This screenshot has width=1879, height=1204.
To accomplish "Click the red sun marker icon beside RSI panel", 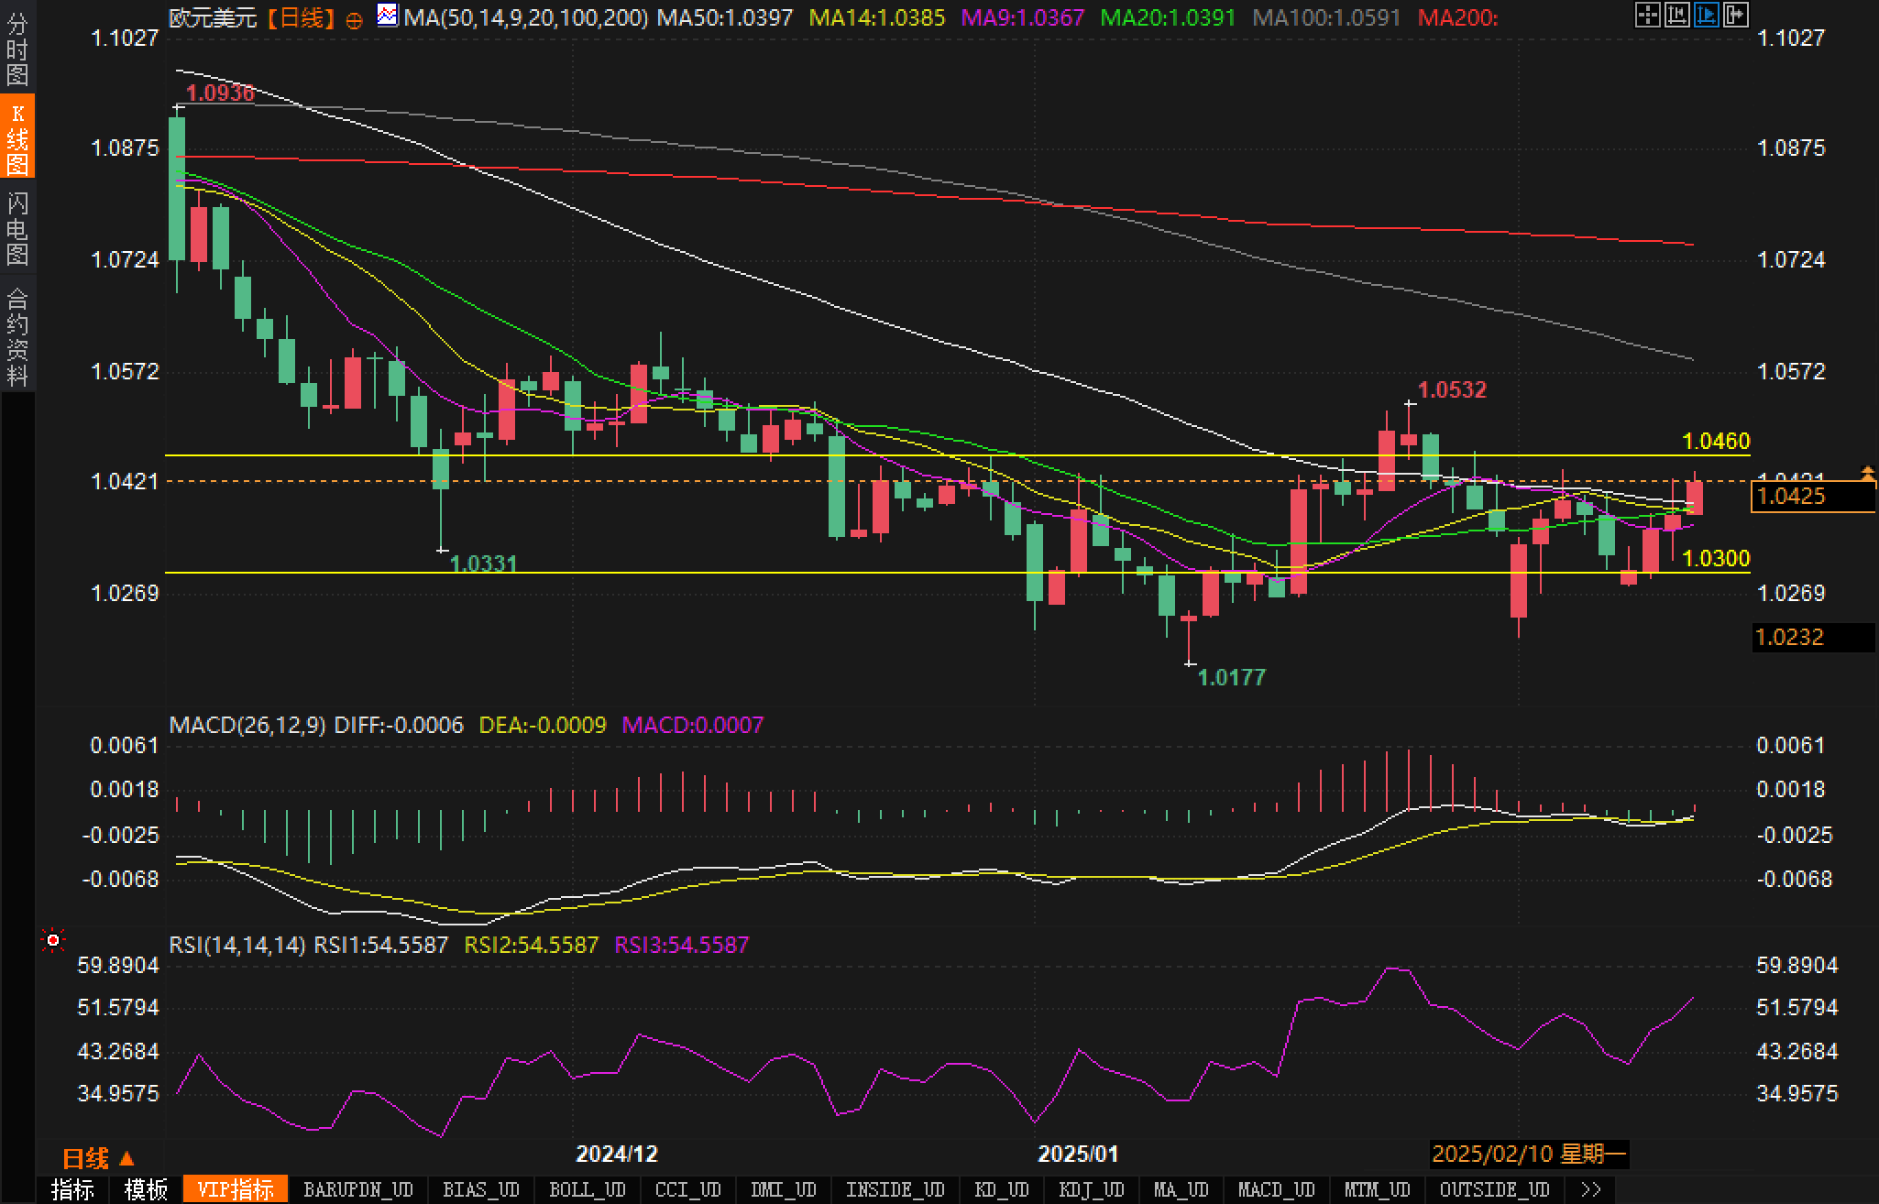I will (x=53, y=940).
